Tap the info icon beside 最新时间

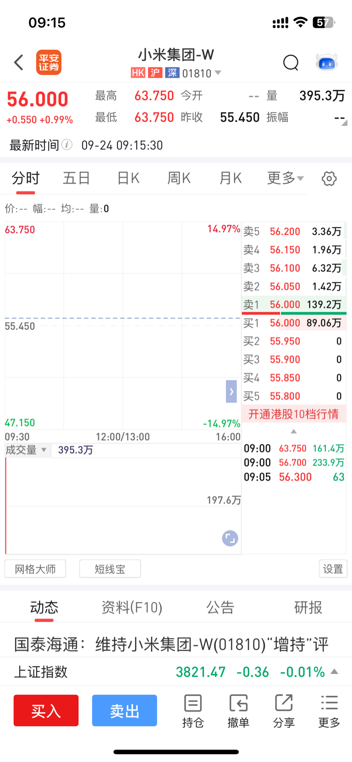[x=67, y=145]
